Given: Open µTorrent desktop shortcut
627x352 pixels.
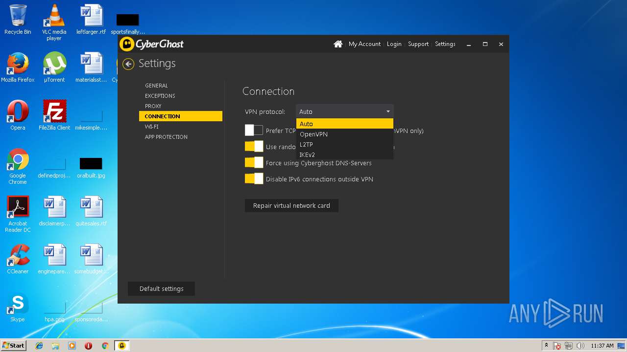Looking at the screenshot, I should pos(54,67).
